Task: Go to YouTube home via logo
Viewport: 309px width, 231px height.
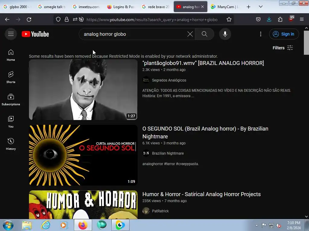Action: [x=35, y=34]
